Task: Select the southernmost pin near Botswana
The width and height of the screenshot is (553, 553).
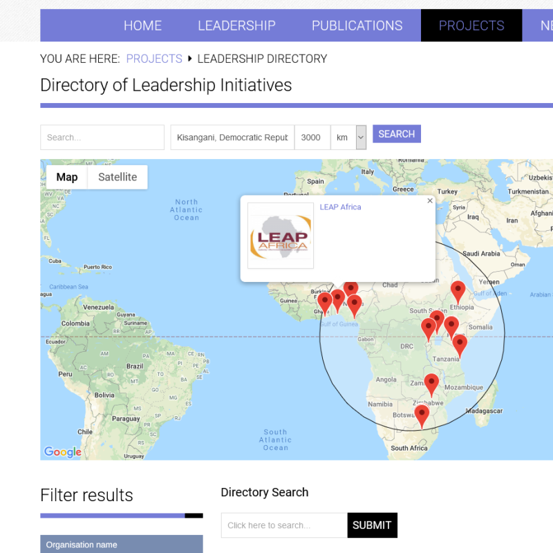Action: pos(422,415)
